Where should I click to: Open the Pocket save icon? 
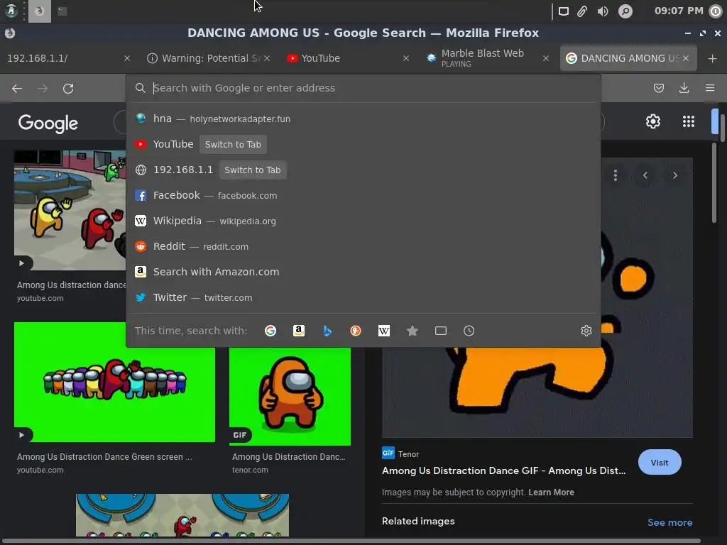click(x=658, y=88)
